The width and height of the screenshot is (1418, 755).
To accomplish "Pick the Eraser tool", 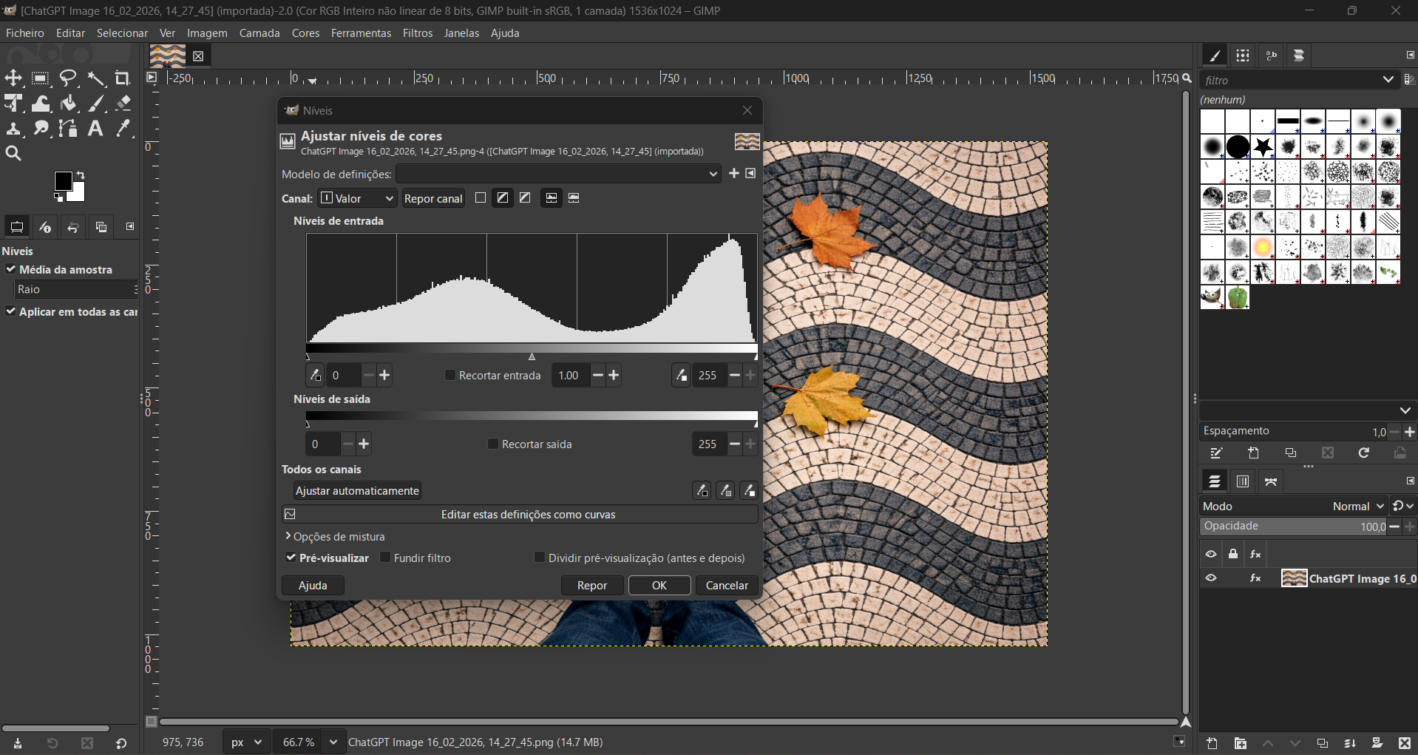I will point(123,104).
